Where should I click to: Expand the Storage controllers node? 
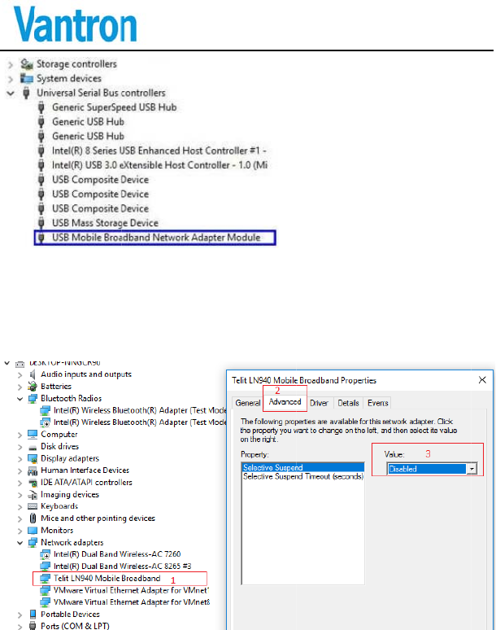tap(11, 64)
